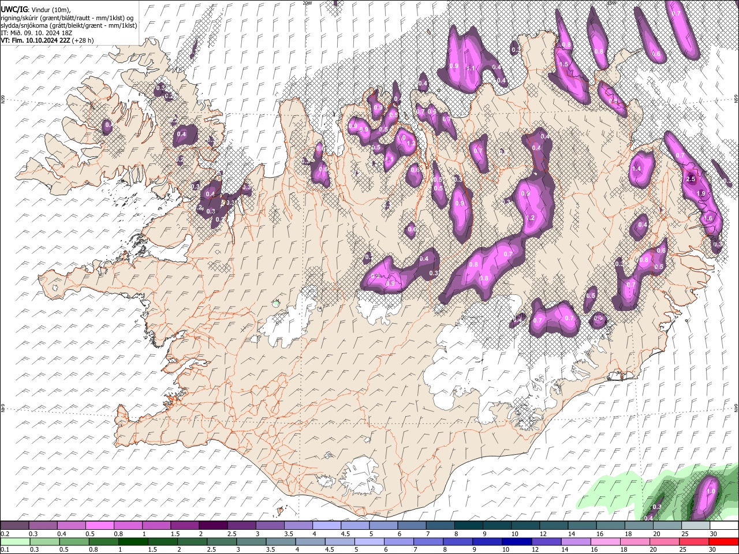Image resolution: width=739 pixels, height=554 pixels.
Task: Click the 'UWC/IG' title text
Action: click(x=13, y=10)
